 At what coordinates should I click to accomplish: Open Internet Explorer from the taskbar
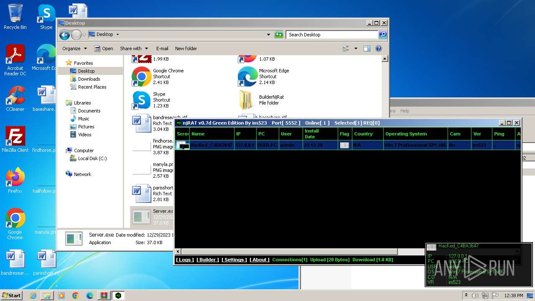33,296
